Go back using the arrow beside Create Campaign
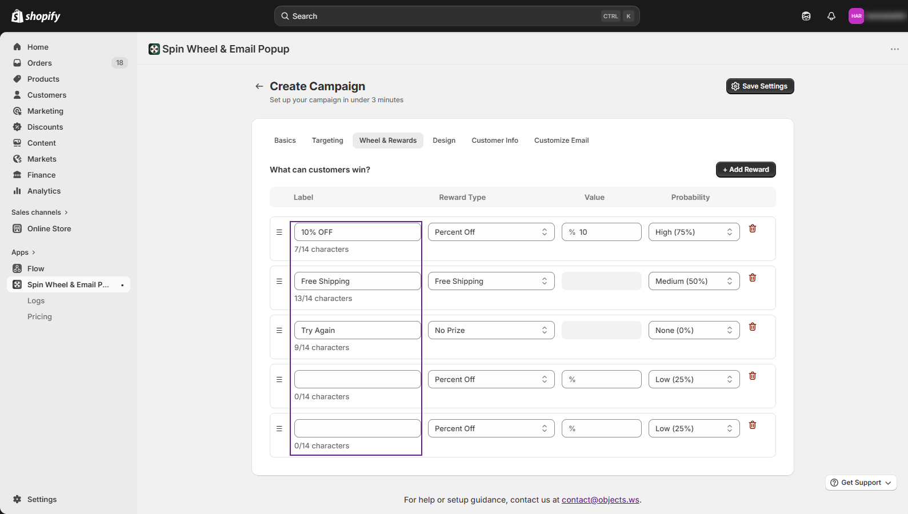The height and width of the screenshot is (514, 908). pos(259,86)
